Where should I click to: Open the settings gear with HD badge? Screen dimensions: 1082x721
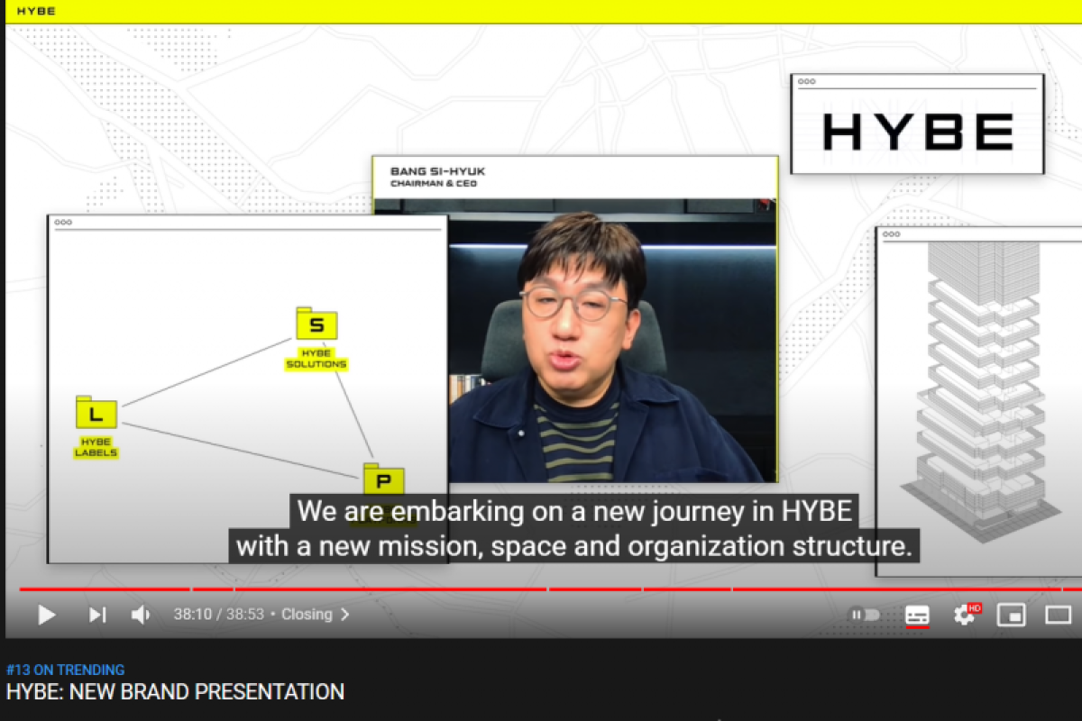coord(965,615)
